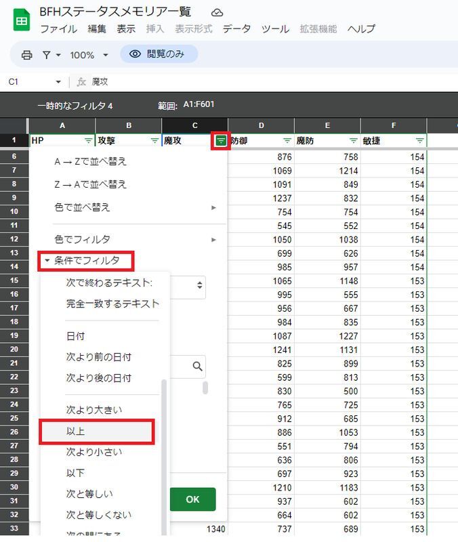Image resolution: width=458 pixels, height=542 pixels.
Task: Expand the 色で並べ替え submenu
Action: (214, 207)
